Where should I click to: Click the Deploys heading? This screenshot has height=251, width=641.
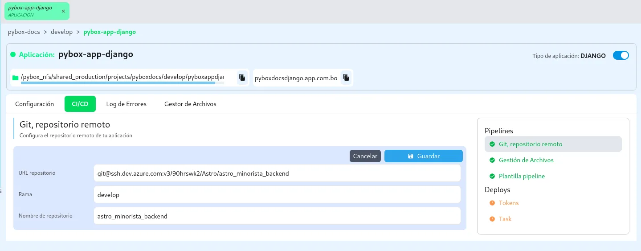coord(497,189)
